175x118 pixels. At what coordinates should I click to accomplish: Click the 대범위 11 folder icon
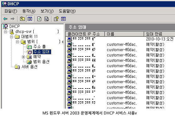point(17,37)
